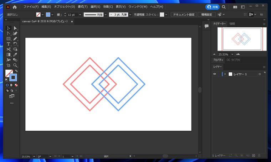This screenshot has width=271, height=162.
Task: Open Edit Toolbar three-dot menu
Action: pyautogui.click(x=12, y=103)
